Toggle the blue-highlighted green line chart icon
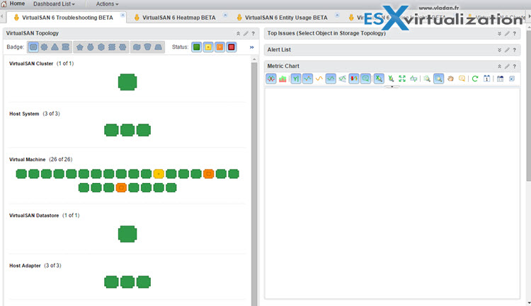This screenshot has height=306, width=531. point(307,78)
